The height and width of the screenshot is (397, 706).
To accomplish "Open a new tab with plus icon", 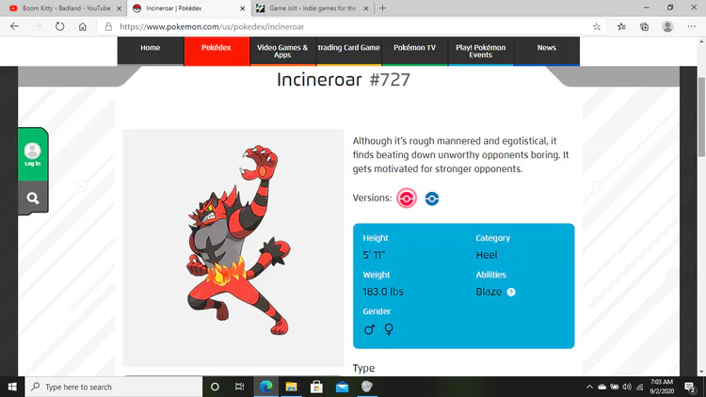I will (383, 8).
